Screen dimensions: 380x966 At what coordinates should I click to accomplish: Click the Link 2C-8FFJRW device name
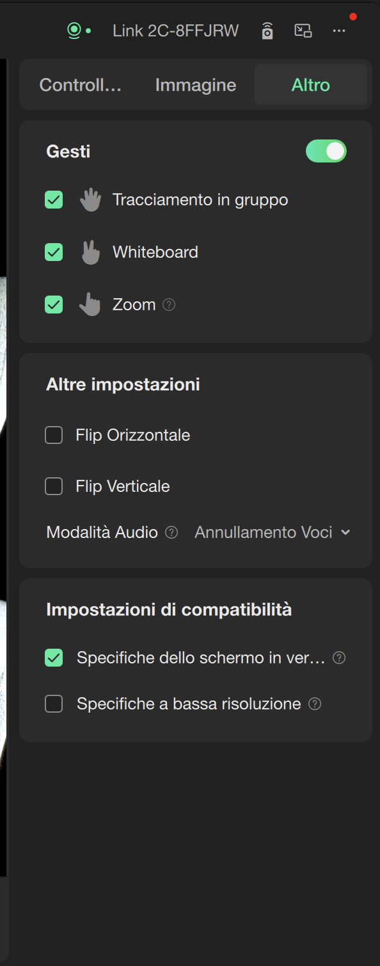[x=176, y=31]
